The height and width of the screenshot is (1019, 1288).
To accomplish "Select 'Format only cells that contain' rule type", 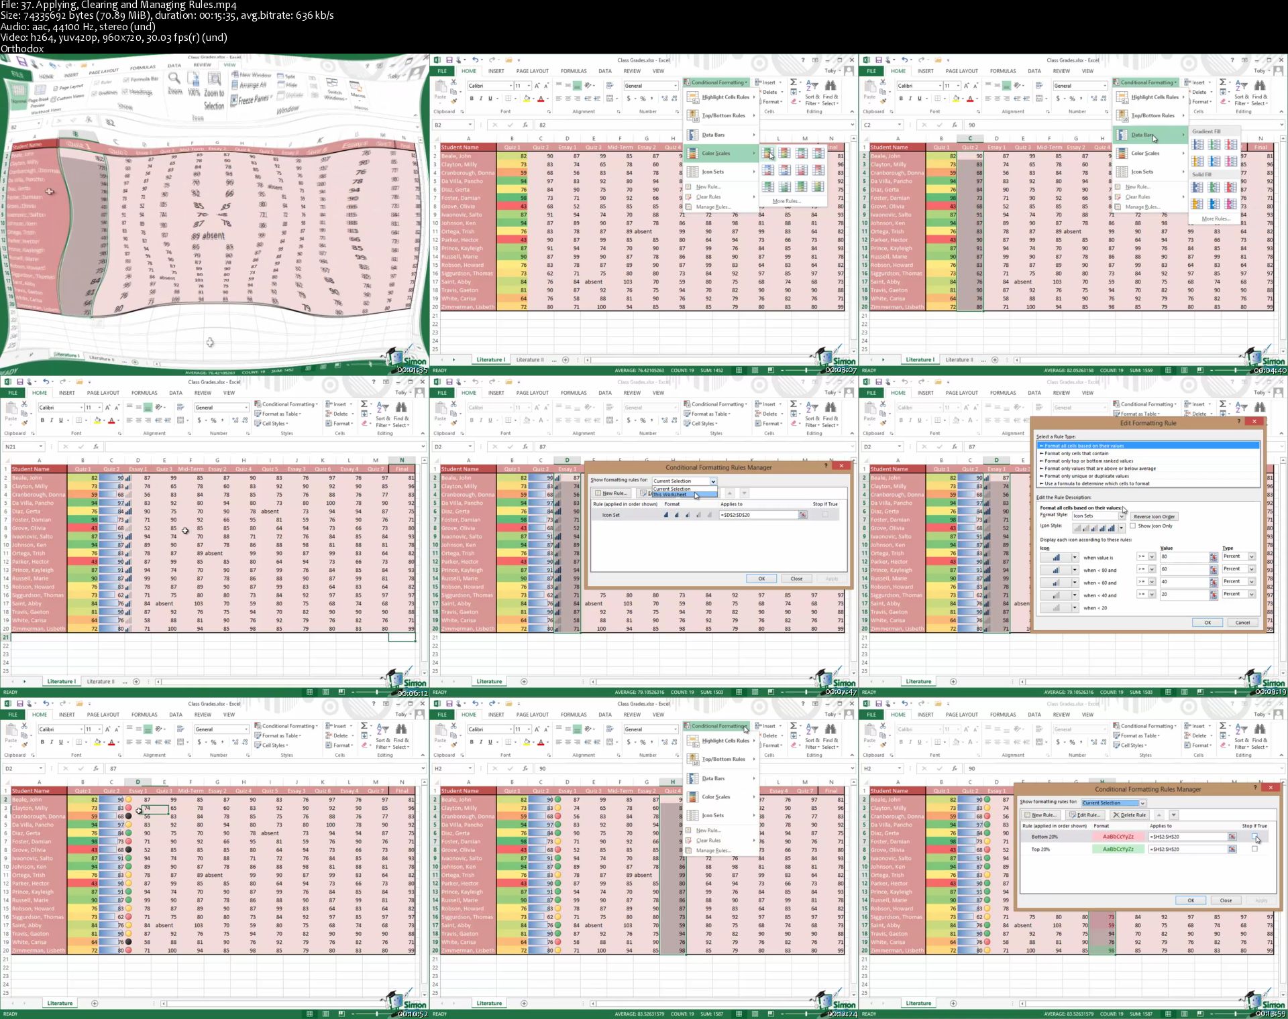I will pyautogui.click(x=1076, y=454).
